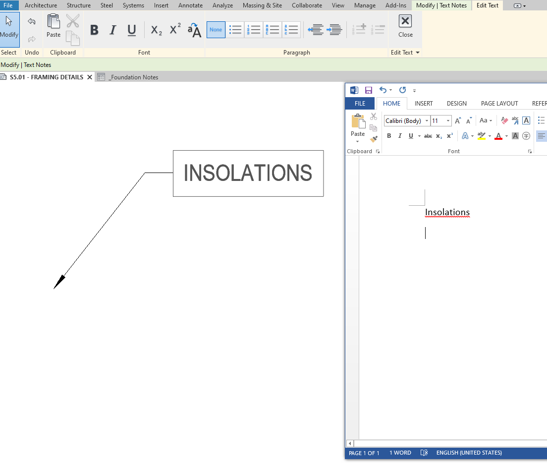
Task: Apply strikethrough in Word's Font group
Action: coord(428,135)
